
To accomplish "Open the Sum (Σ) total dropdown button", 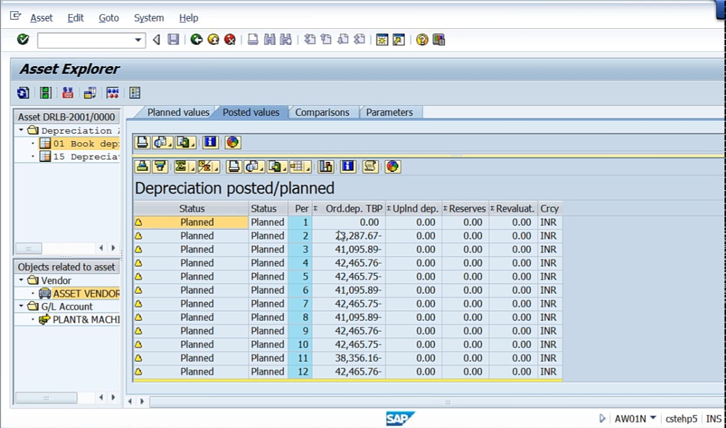I will point(184,166).
